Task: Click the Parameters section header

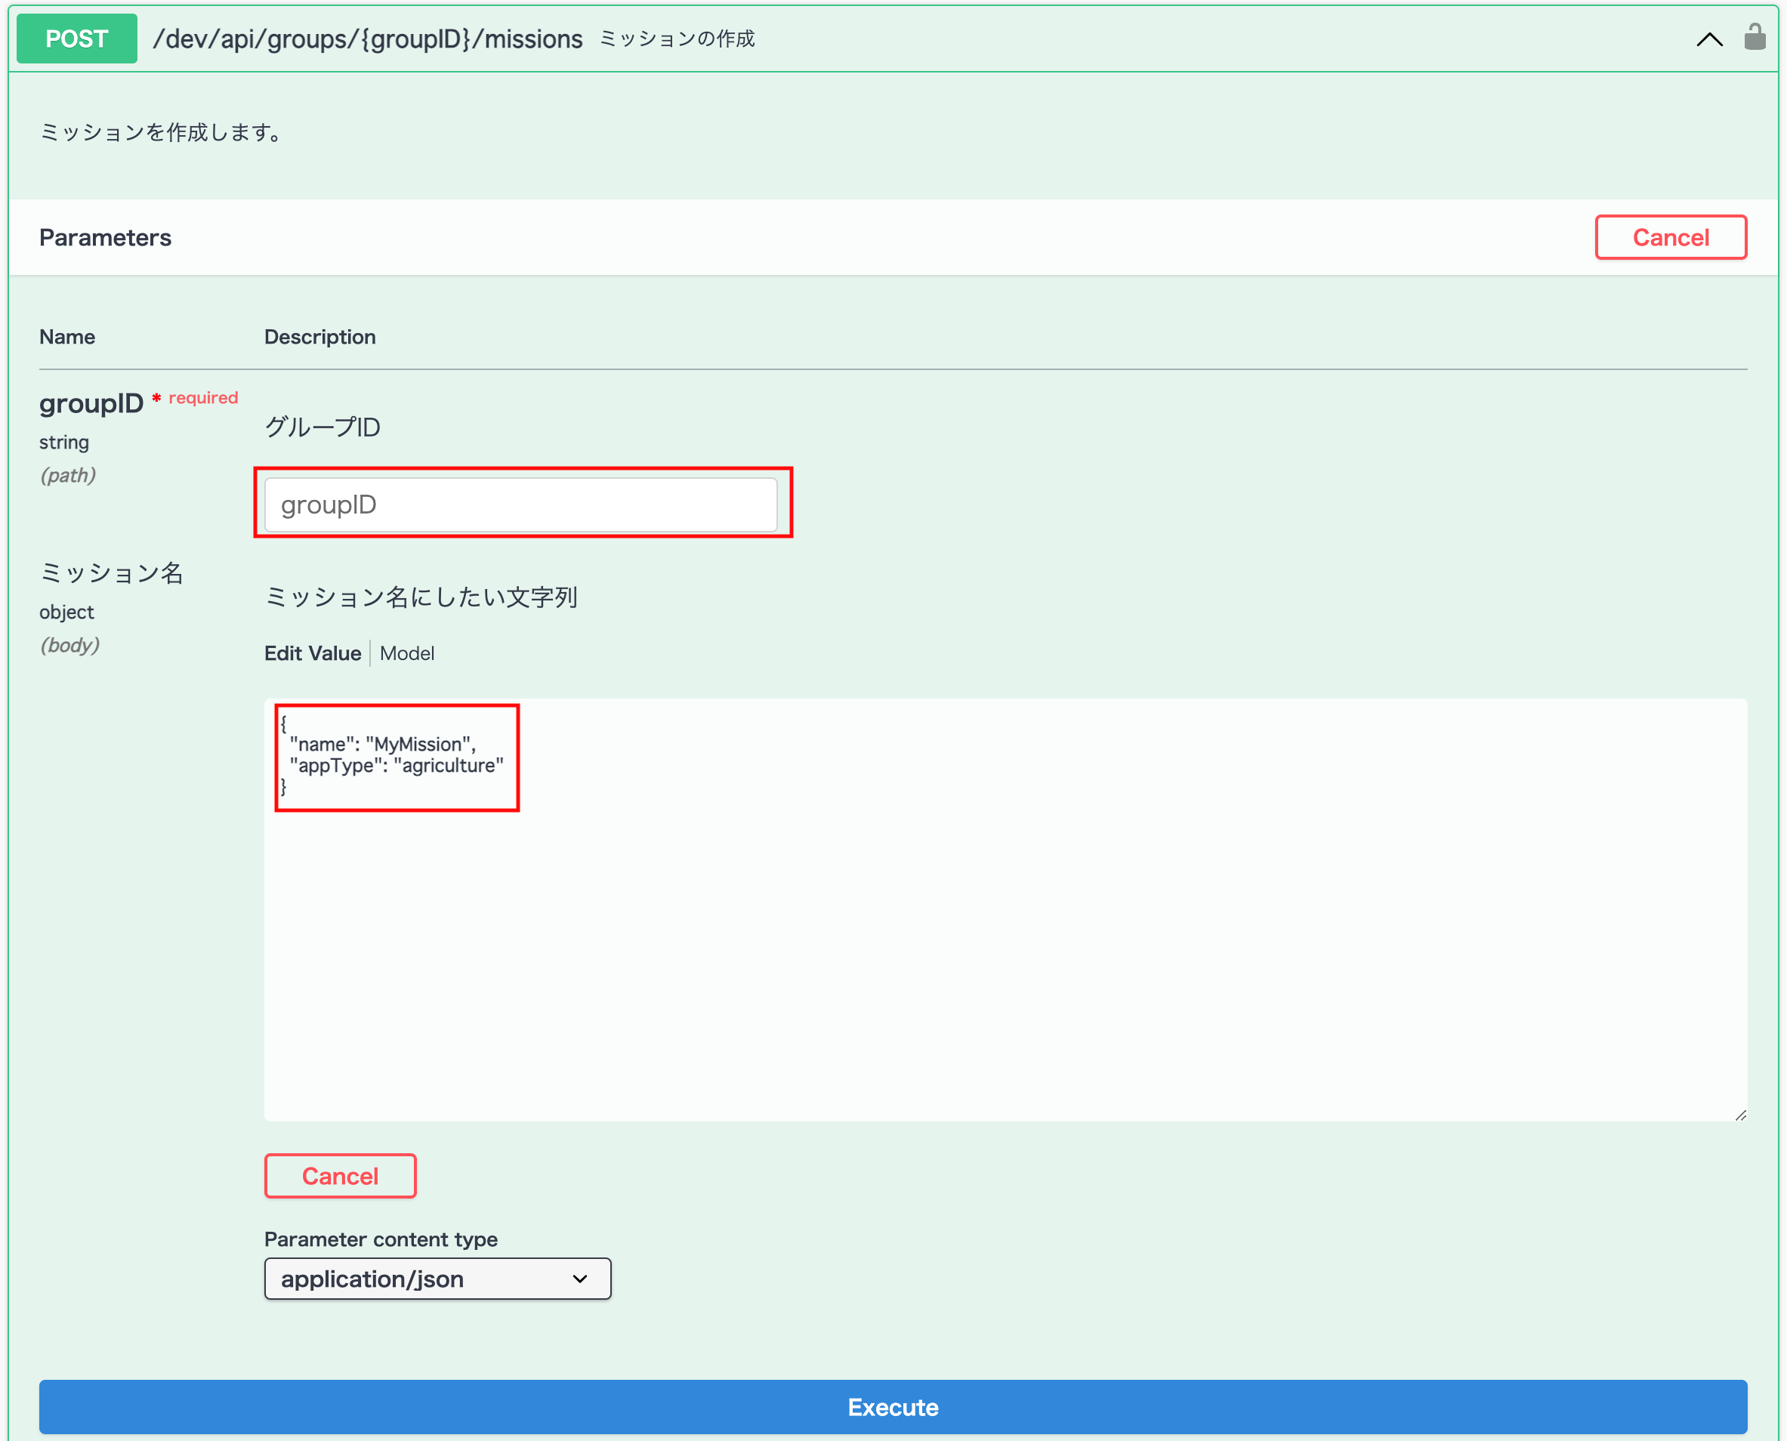Action: (106, 237)
